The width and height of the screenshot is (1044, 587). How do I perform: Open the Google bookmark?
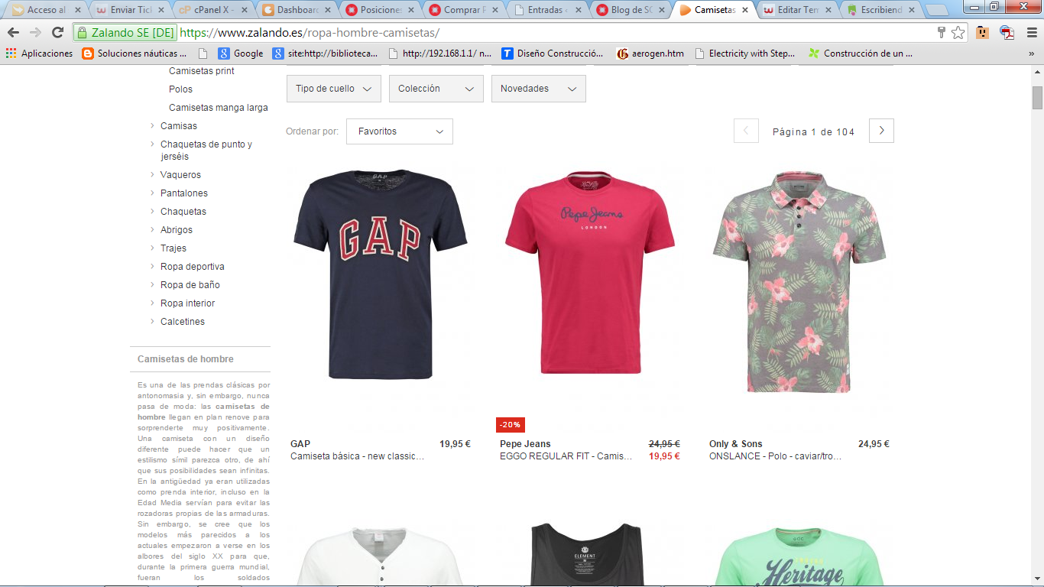[x=241, y=54]
